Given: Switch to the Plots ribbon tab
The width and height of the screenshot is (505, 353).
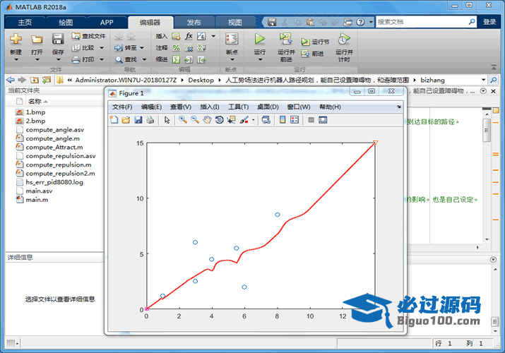Looking at the screenshot, I should tap(66, 22).
